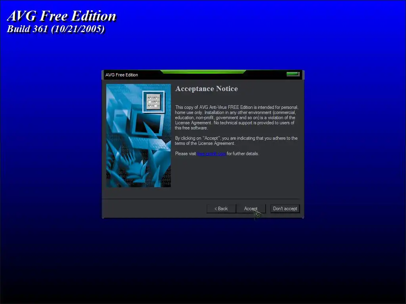Click the 'AVG Free Edition' dialog title text
The height and width of the screenshot is (304, 406).
coord(121,75)
